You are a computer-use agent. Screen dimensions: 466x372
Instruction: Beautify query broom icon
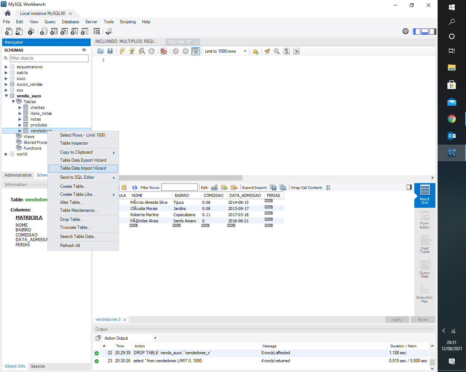click(x=267, y=51)
